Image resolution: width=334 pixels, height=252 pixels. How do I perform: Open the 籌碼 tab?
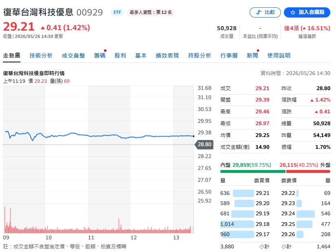coord(100,55)
